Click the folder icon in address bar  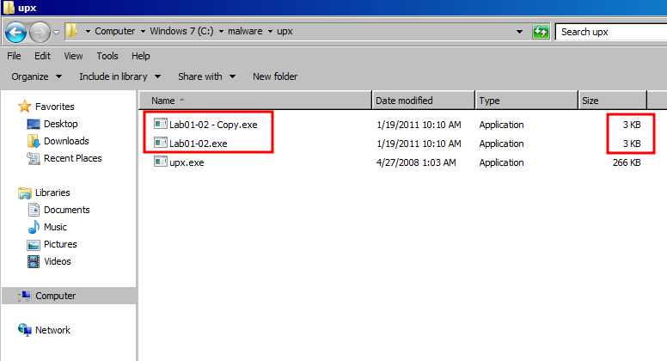[x=71, y=31]
